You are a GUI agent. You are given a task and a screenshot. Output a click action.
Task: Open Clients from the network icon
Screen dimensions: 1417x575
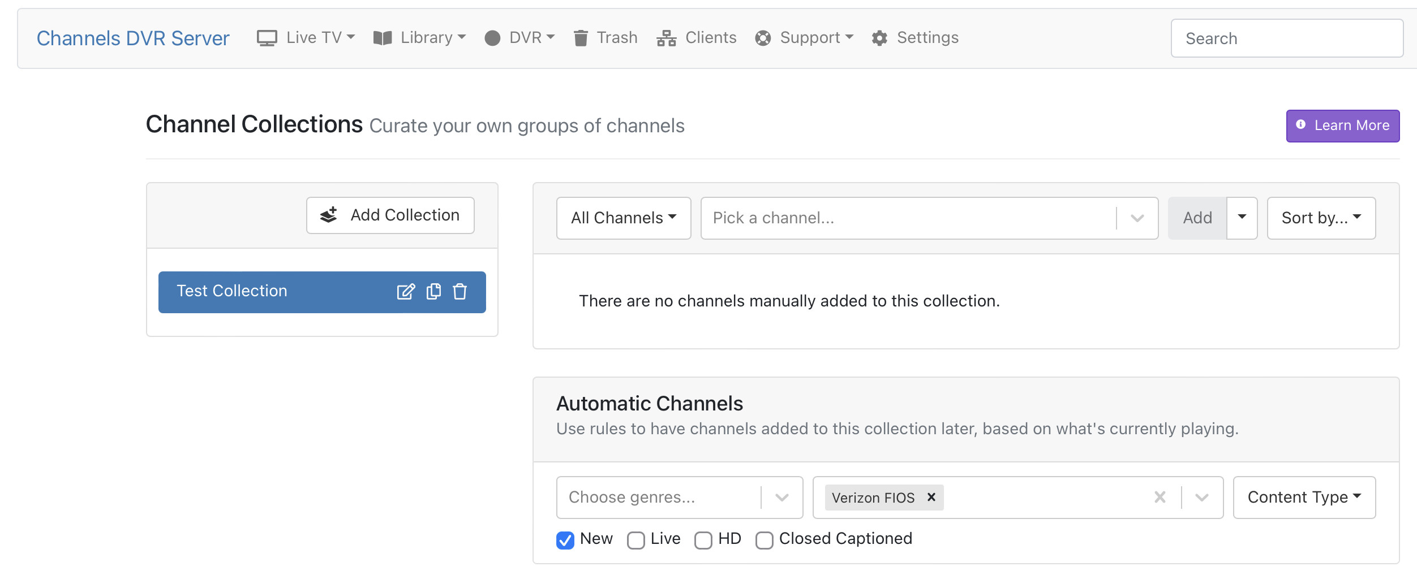tap(667, 38)
